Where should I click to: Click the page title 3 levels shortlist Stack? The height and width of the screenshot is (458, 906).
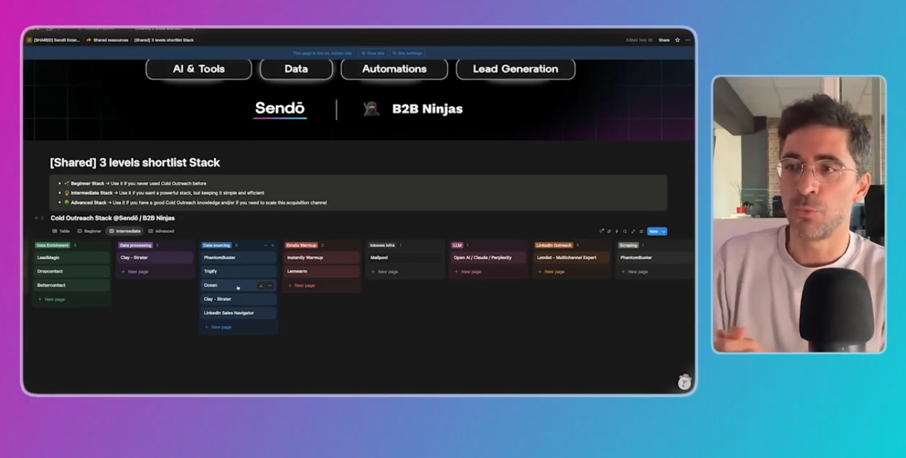tap(135, 162)
